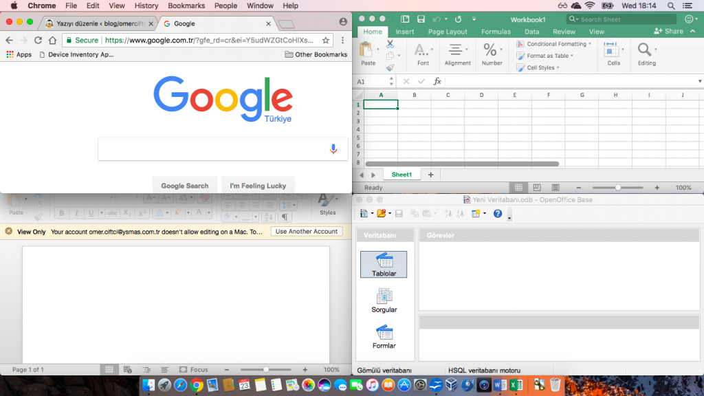Click the fx insert function icon
Screen dimensions: 704x396
click(437, 81)
